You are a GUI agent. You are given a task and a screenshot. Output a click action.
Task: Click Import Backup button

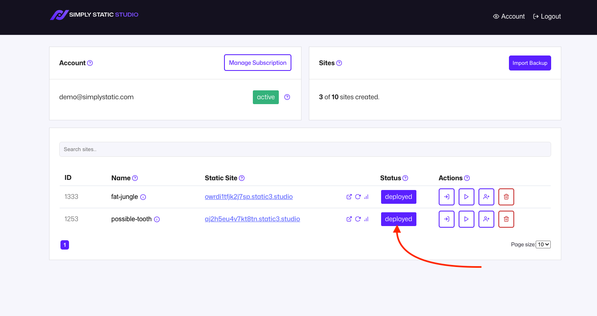coord(530,63)
